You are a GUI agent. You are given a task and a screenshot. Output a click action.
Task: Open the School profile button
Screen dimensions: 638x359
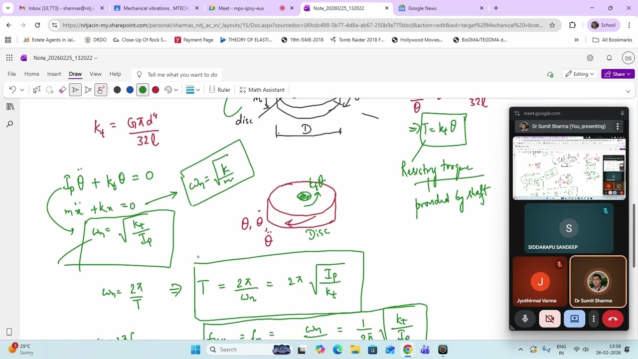604,25
